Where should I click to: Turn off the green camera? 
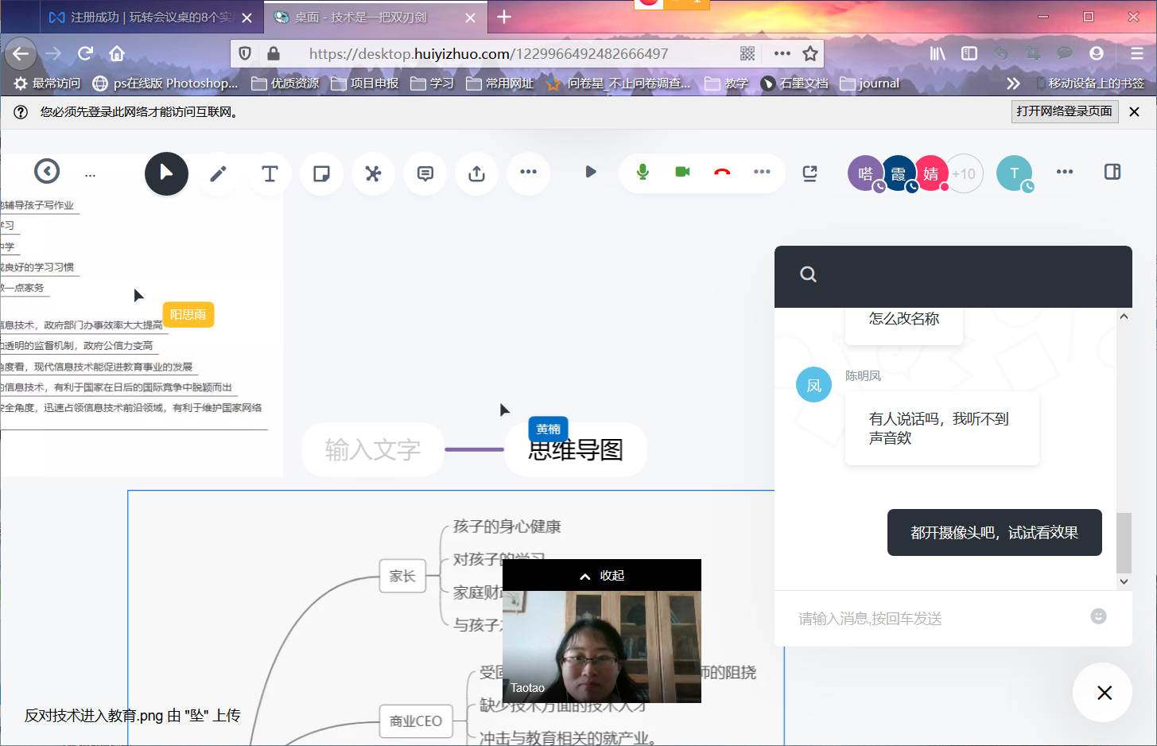point(682,172)
